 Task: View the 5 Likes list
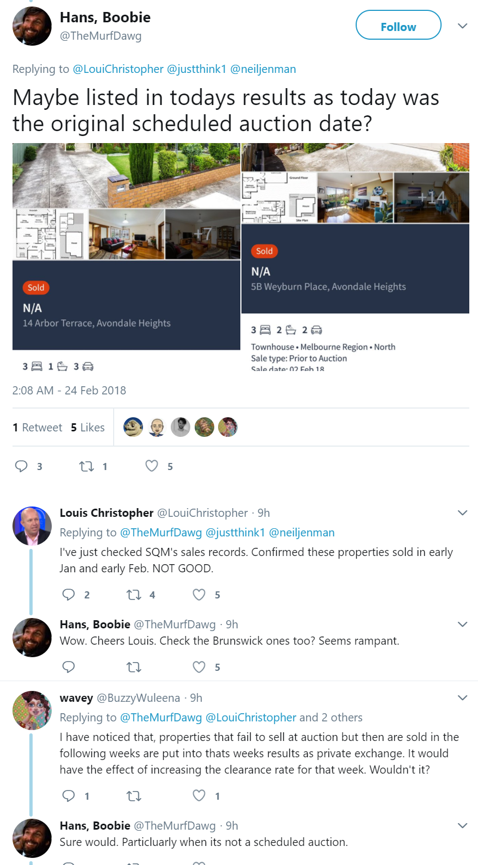[88, 428]
